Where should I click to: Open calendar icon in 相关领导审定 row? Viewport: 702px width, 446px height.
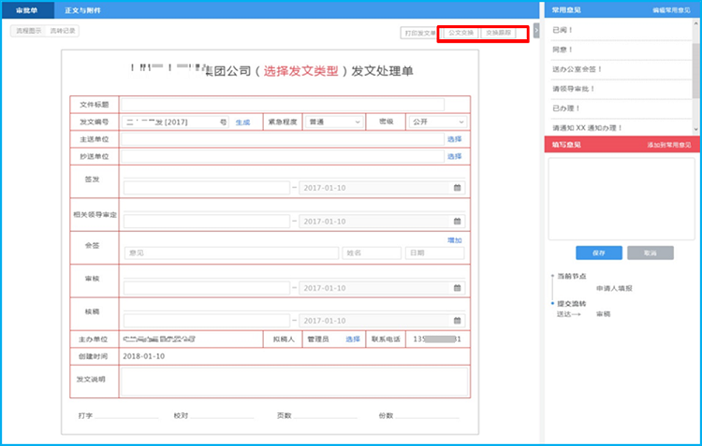point(457,222)
